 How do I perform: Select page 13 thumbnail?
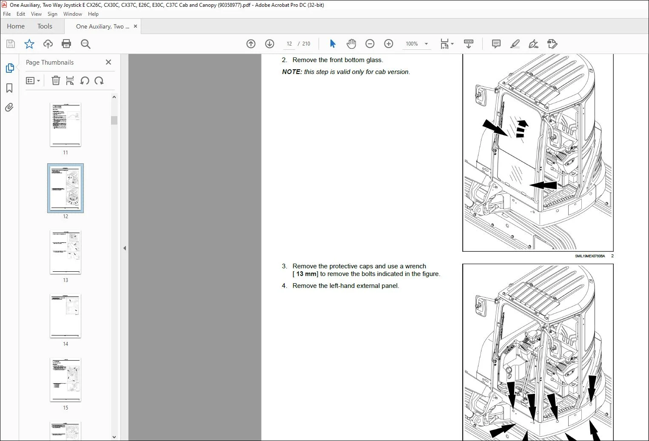pyautogui.click(x=65, y=252)
